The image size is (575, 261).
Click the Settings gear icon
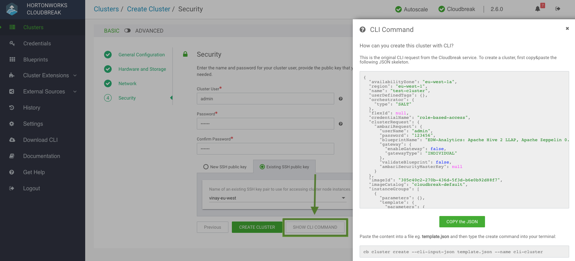12,124
